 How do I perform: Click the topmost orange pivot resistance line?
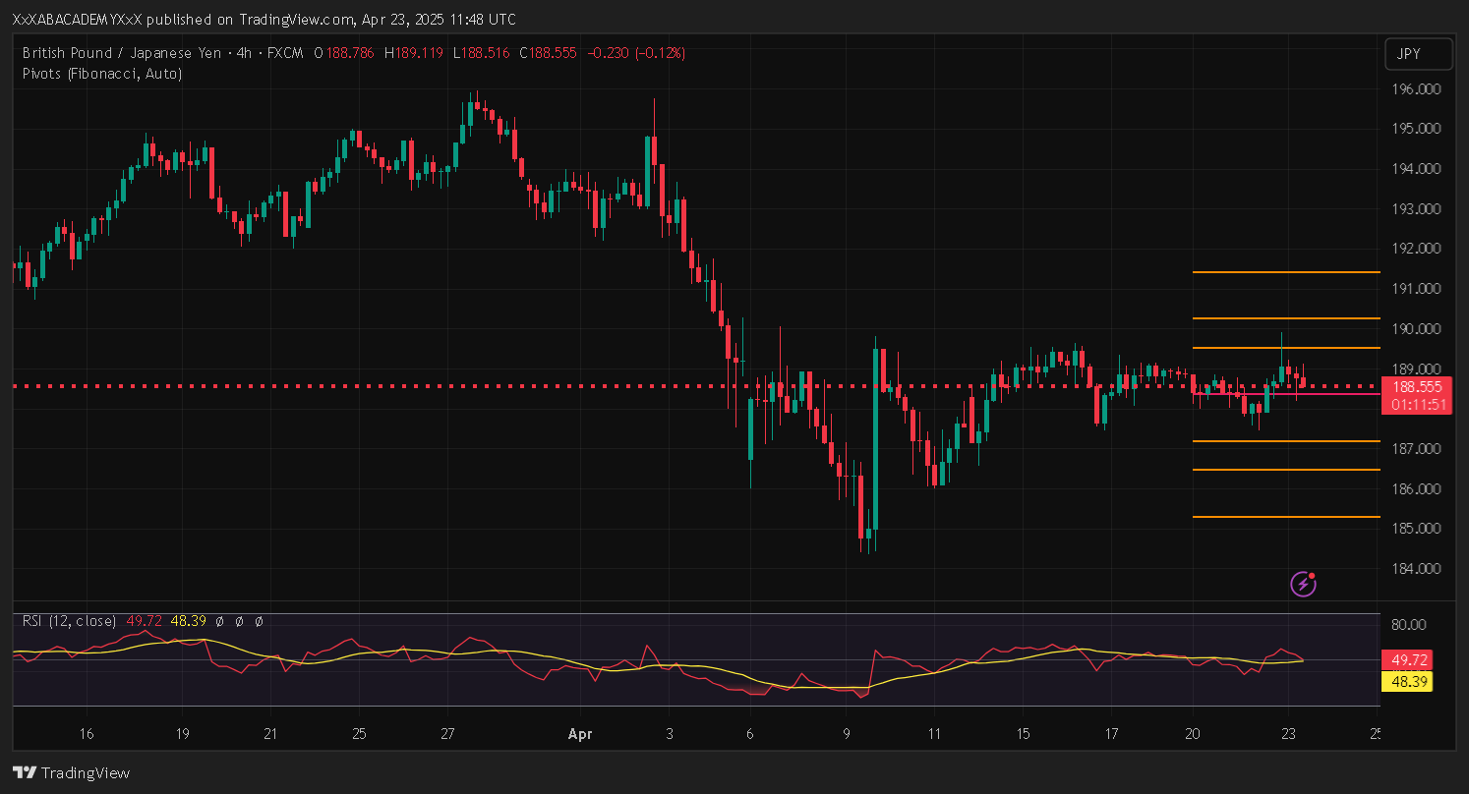click(x=1285, y=272)
